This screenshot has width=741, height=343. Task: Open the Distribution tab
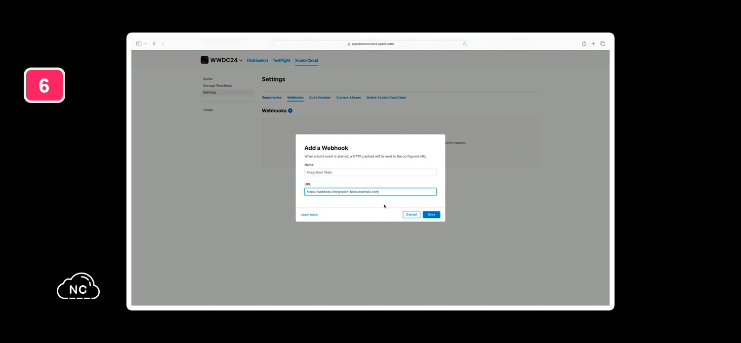tap(257, 61)
